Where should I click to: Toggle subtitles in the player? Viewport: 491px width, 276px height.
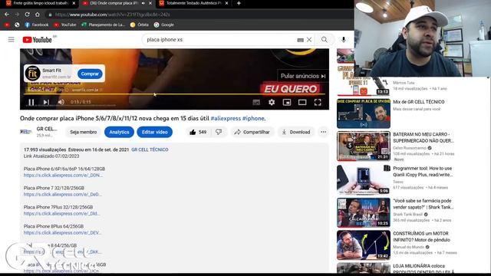pyautogui.click(x=256, y=102)
